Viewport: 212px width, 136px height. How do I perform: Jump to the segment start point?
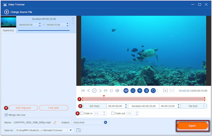tap(83, 91)
